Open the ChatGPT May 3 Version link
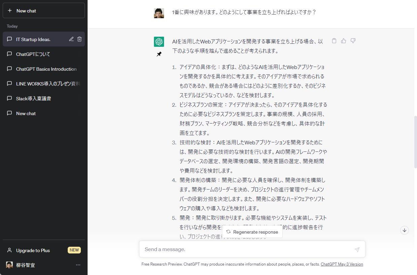 pos(342,264)
